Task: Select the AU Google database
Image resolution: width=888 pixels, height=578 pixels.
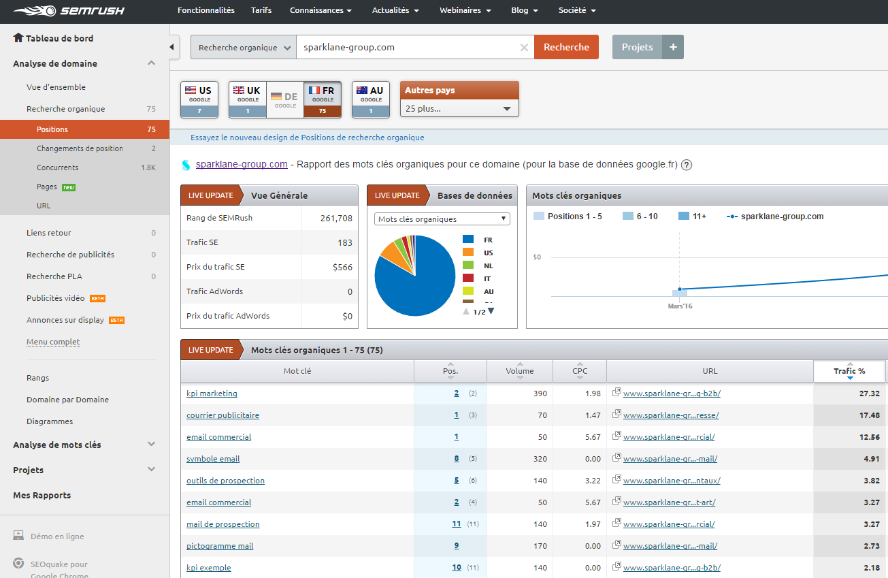Action: [x=371, y=99]
